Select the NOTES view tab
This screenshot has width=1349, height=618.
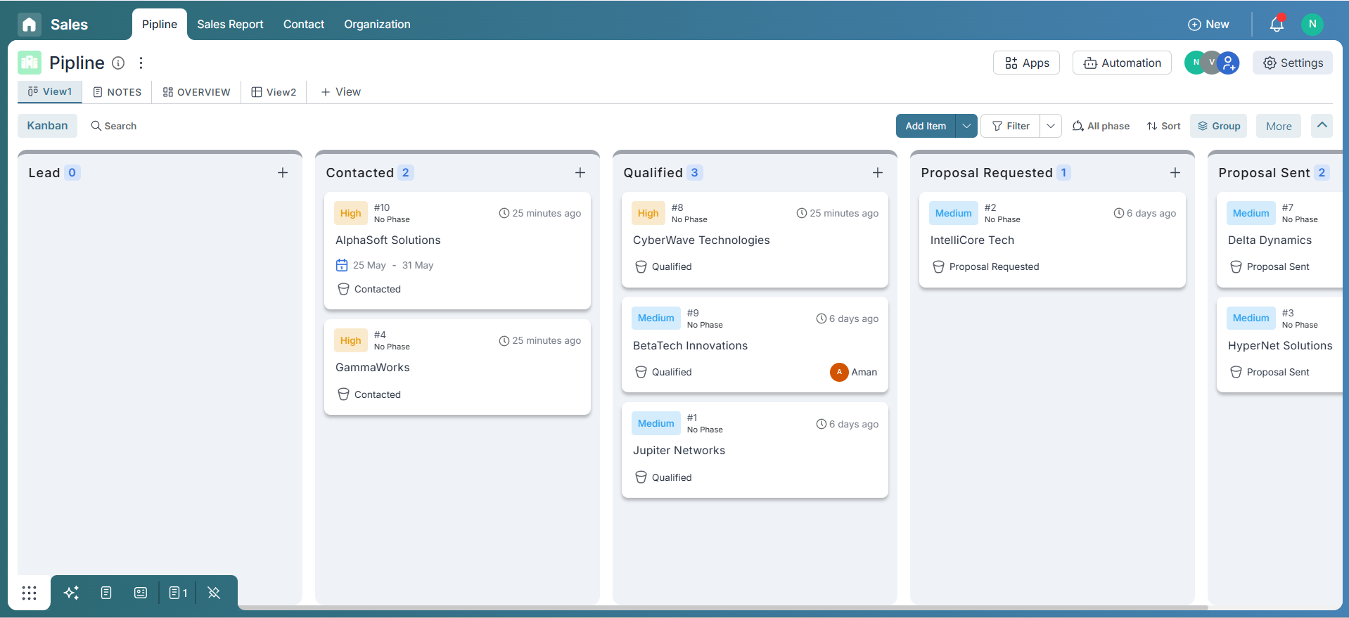pyautogui.click(x=117, y=92)
